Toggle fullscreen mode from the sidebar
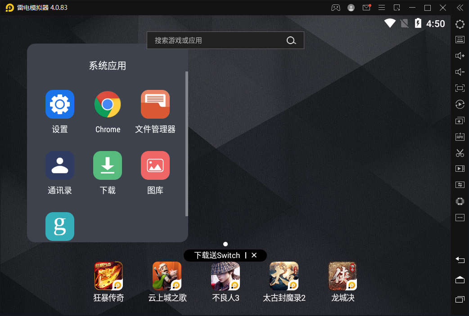The height and width of the screenshot is (316, 469). [460, 88]
